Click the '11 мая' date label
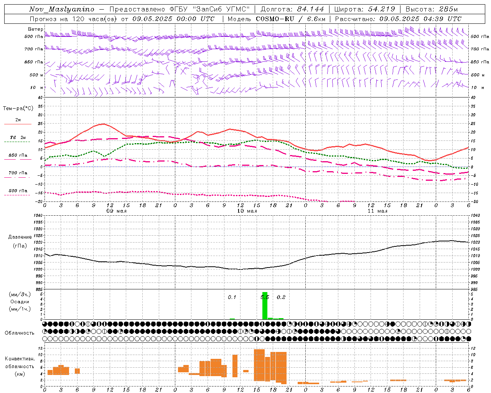This screenshot has height=393, width=491. point(377,211)
